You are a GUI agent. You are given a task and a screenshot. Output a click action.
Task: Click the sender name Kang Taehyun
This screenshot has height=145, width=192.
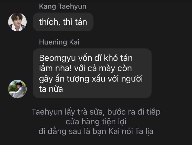[x=63, y=6]
